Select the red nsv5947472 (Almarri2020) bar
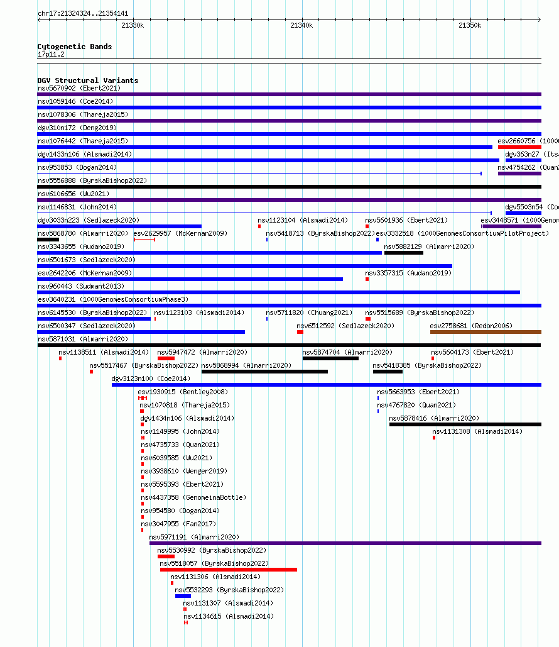The width and height of the screenshot is (559, 647). click(x=166, y=358)
